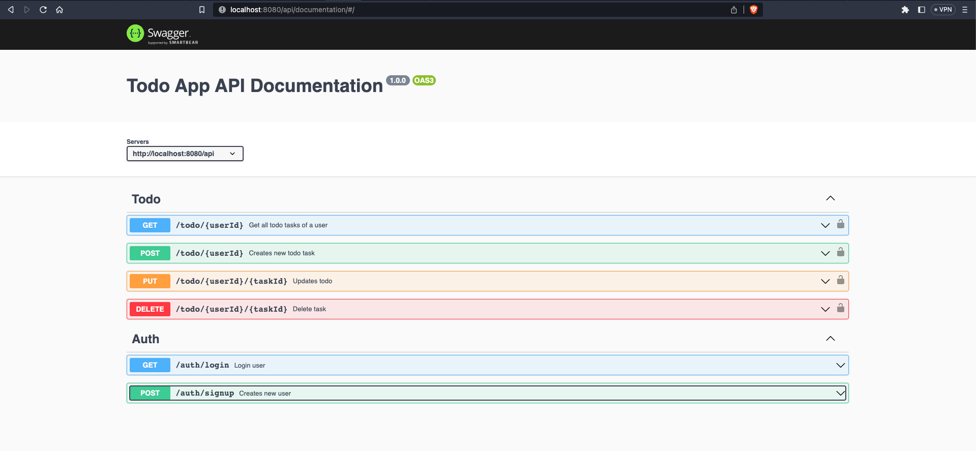Toggle the browser sidebar panel icon
The width and height of the screenshot is (976, 451).
click(x=922, y=10)
